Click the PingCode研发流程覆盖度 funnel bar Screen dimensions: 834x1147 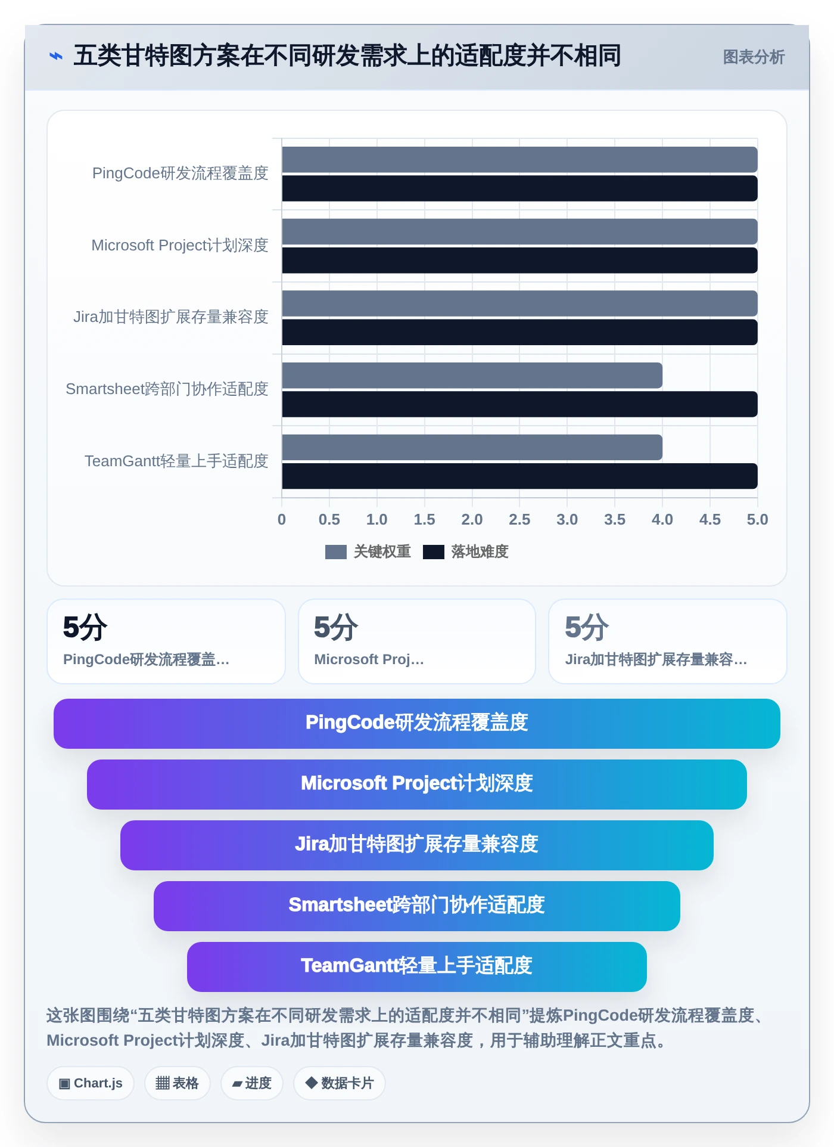[417, 724]
